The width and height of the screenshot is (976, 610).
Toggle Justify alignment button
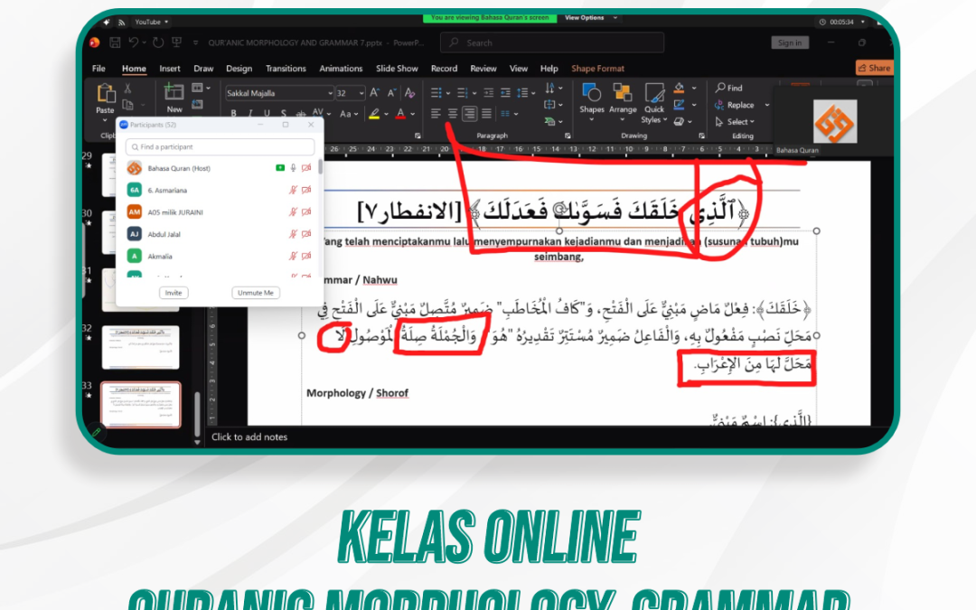click(x=486, y=113)
